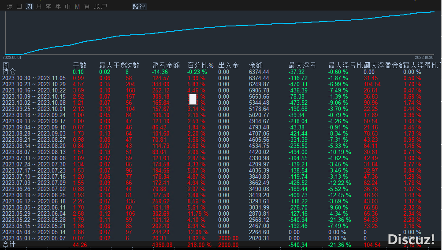Click the 路径 path button
The image size is (442, 250).
click(x=139, y=7)
